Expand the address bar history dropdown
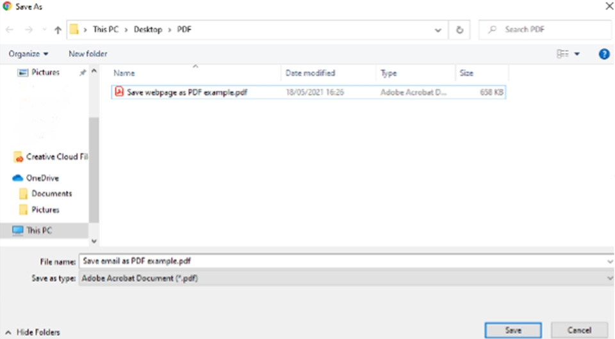The width and height of the screenshot is (615, 339). click(x=438, y=30)
